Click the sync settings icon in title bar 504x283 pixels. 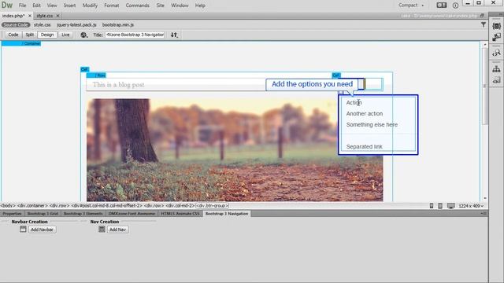[x=442, y=6]
